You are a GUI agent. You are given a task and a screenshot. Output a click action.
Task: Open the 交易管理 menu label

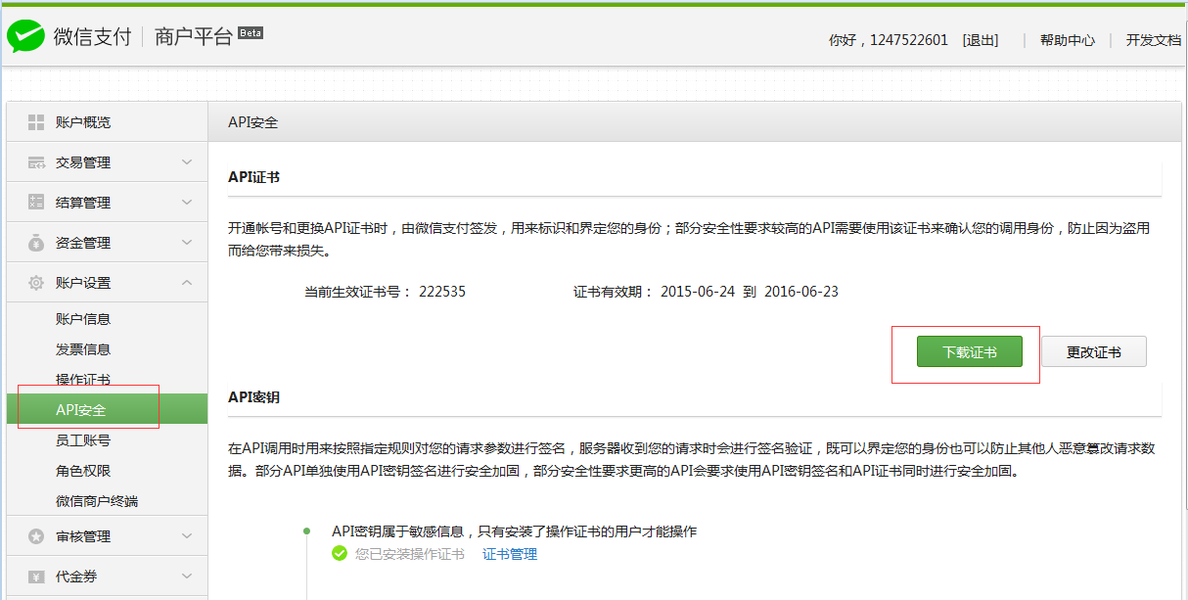coord(83,162)
